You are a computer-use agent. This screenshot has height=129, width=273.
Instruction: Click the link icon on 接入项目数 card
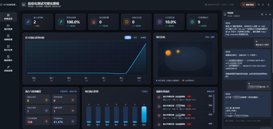(x=28, y=22)
